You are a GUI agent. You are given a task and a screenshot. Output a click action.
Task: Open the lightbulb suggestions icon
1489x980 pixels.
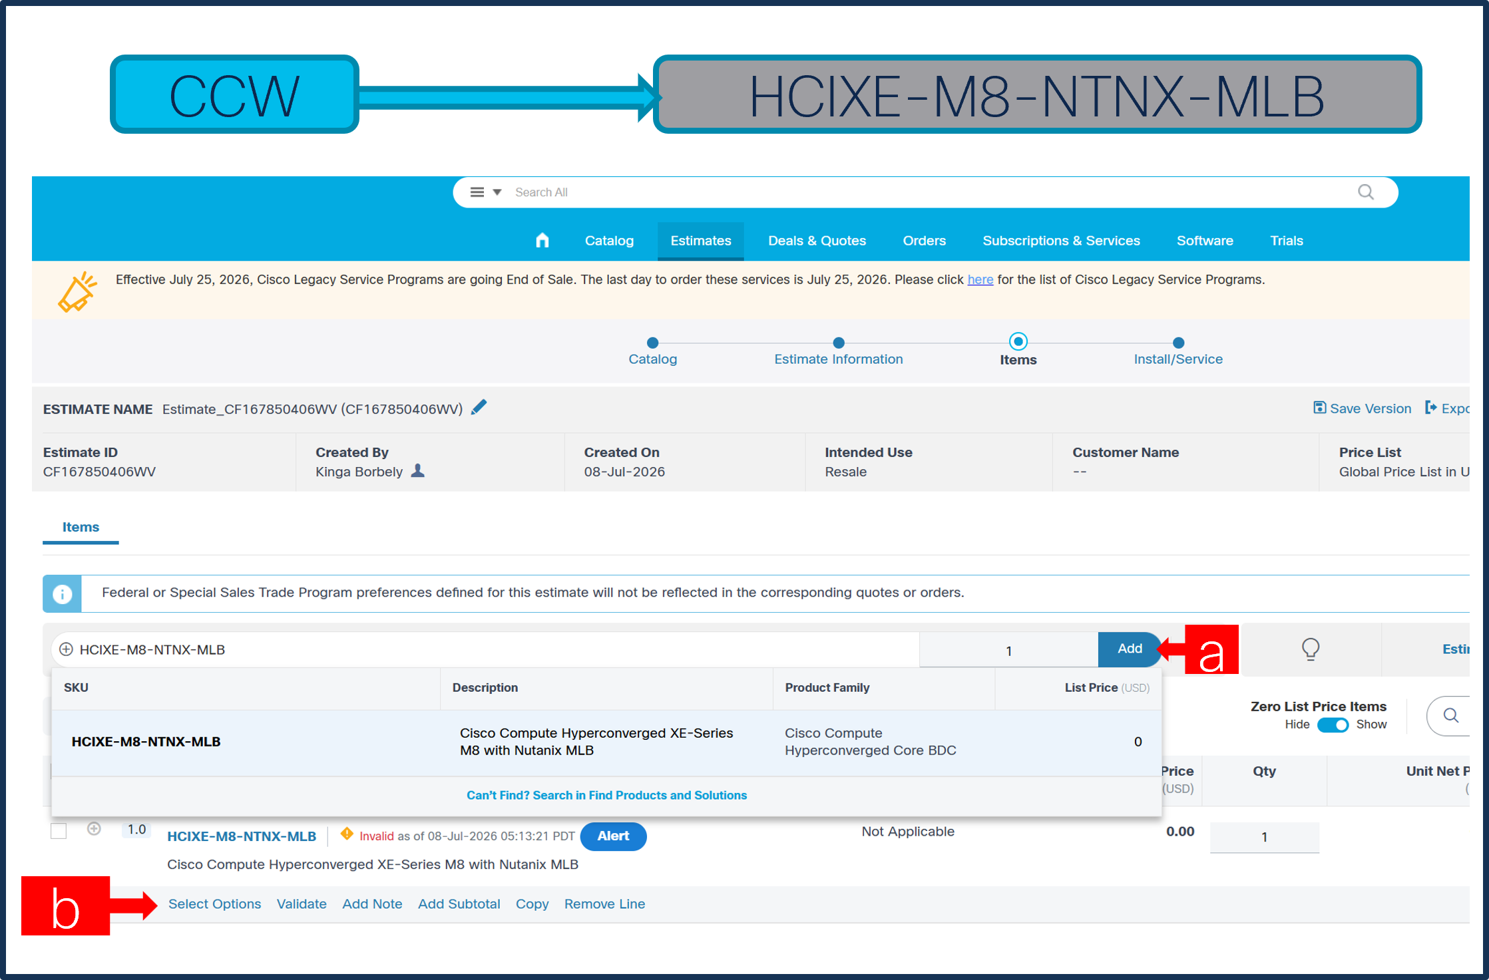1311,649
